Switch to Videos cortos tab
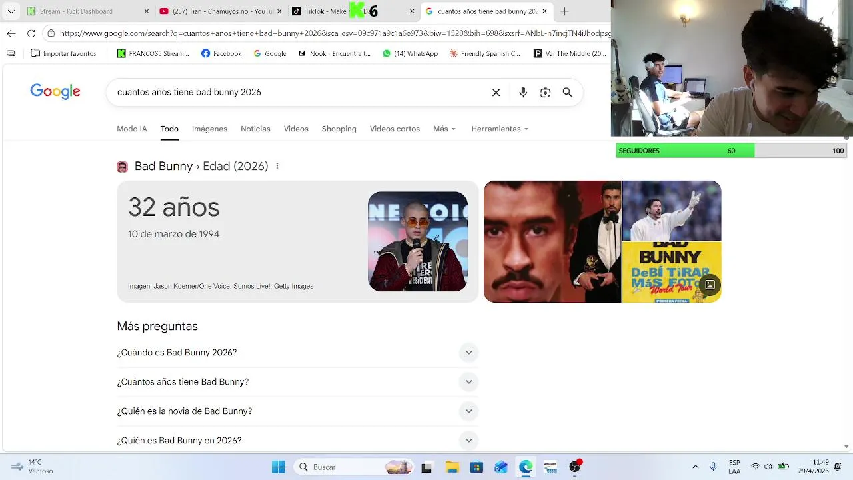853x480 pixels. (395, 129)
